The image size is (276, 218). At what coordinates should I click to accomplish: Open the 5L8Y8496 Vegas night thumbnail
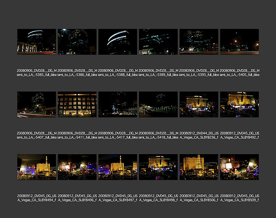coord(77,167)
